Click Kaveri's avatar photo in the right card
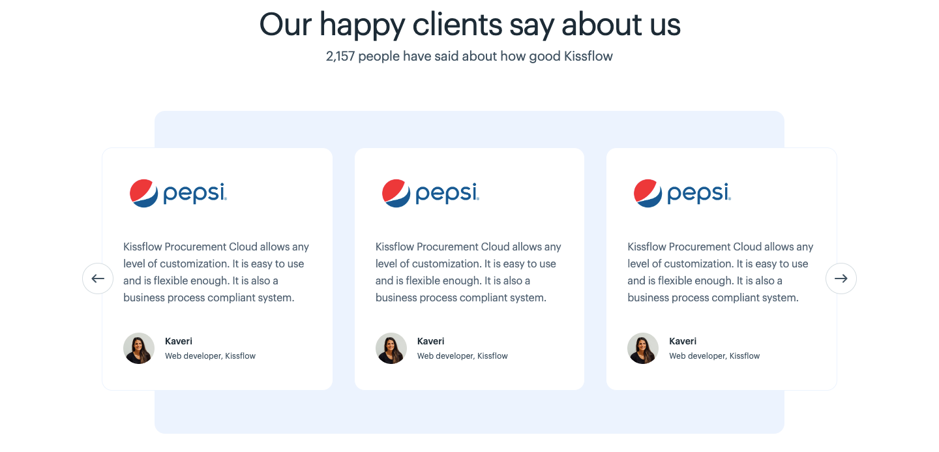 643,348
